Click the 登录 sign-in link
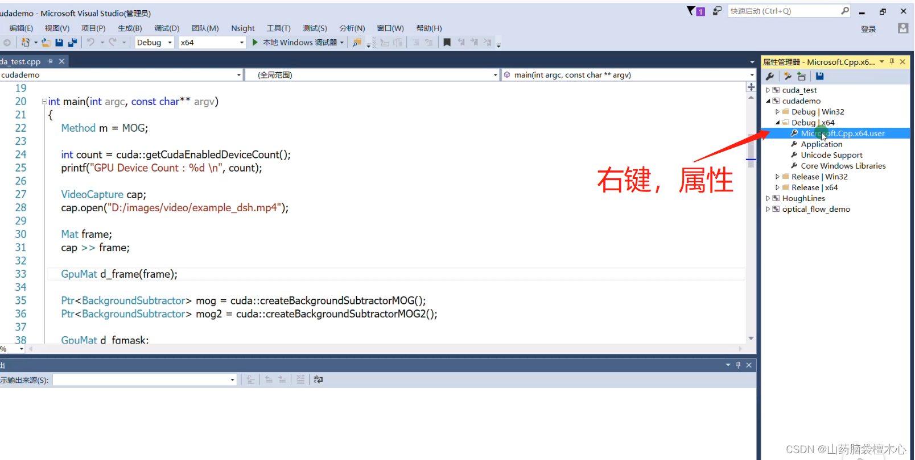Screen dimensions: 915x460 pyautogui.click(x=868, y=29)
